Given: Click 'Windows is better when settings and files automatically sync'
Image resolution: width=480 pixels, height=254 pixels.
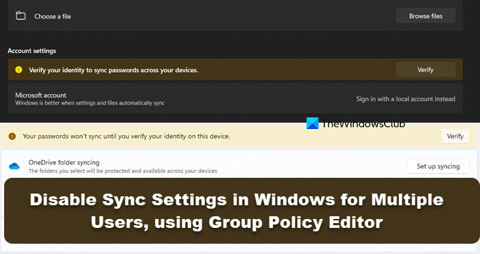Looking at the screenshot, I should coord(90,103).
